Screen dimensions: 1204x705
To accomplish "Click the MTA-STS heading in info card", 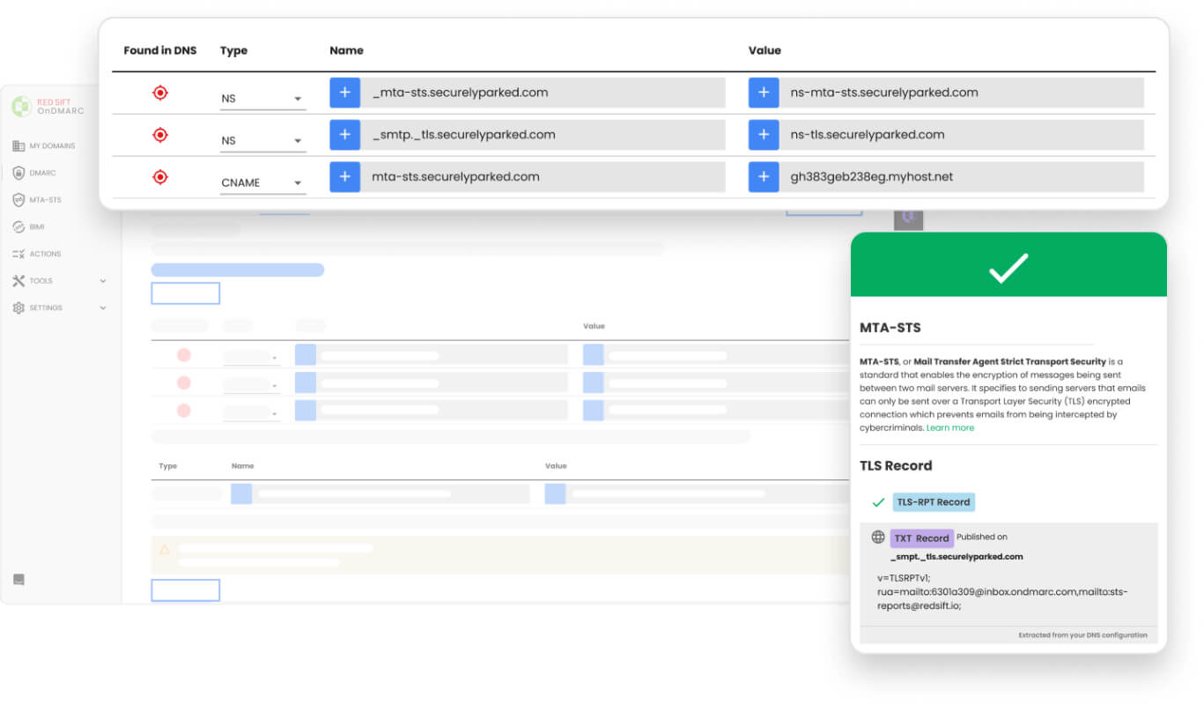I will click(890, 328).
